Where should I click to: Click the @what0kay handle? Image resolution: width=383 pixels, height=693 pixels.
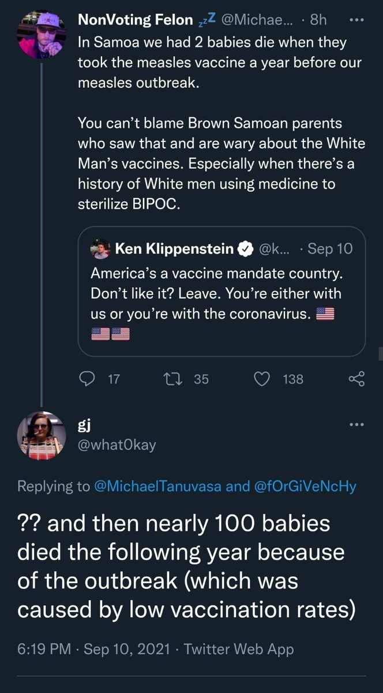tap(117, 445)
